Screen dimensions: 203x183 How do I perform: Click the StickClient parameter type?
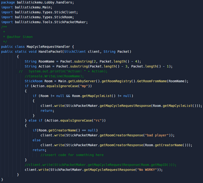click(75, 52)
